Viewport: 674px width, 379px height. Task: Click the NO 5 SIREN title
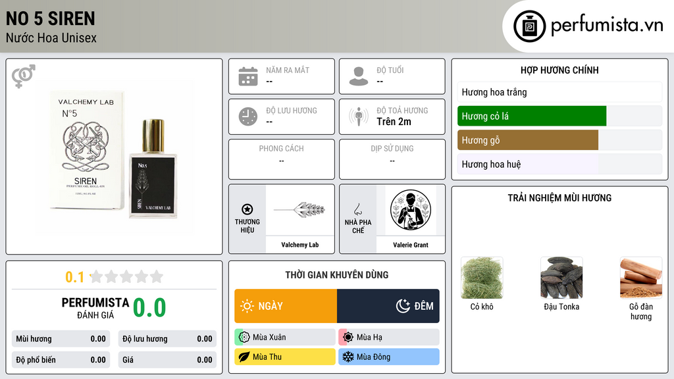point(50,18)
